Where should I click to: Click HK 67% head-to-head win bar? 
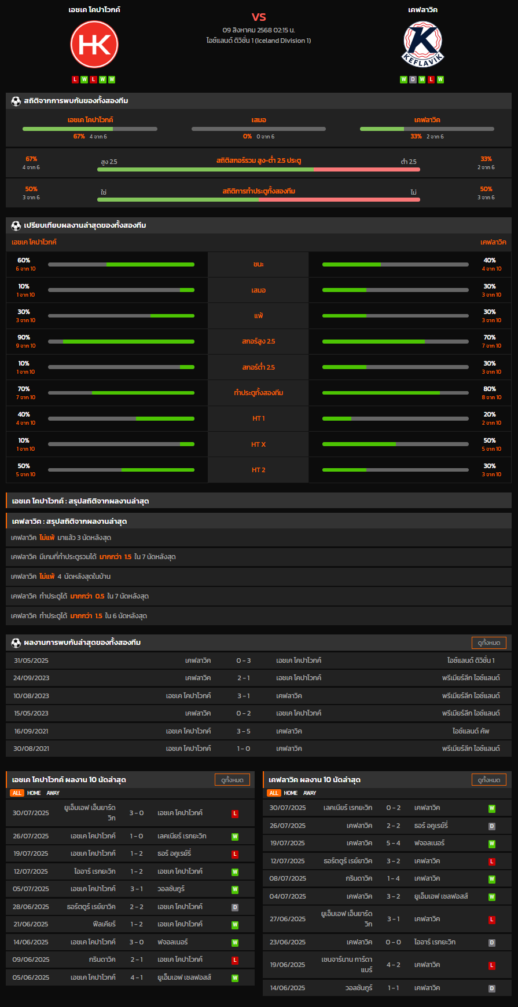90,129
